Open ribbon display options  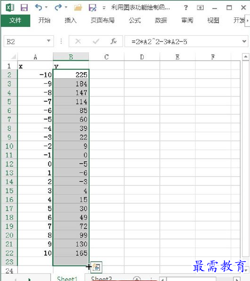pyautogui.click(x=200, y=8)
